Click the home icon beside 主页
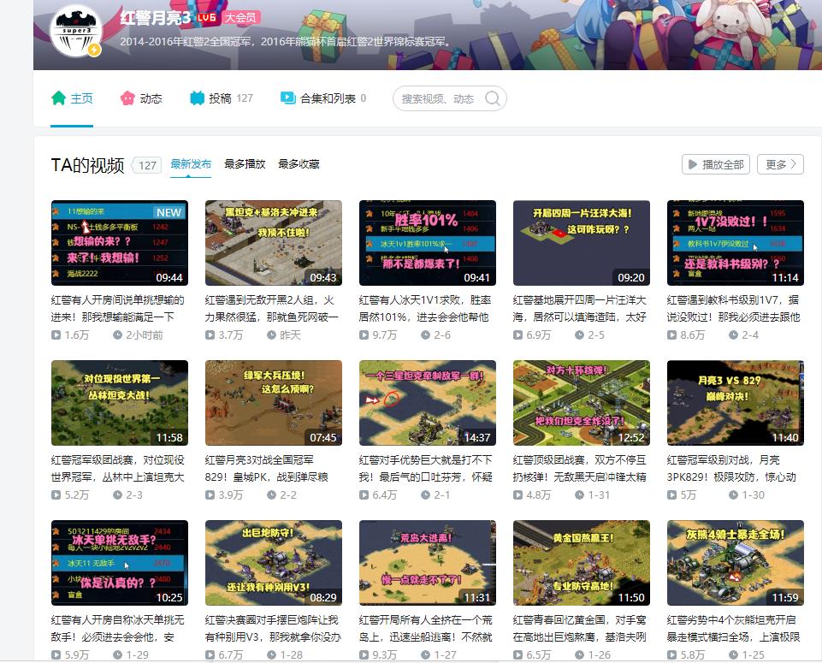The height and width of the screenshot is (663, 822). (58, 98)
